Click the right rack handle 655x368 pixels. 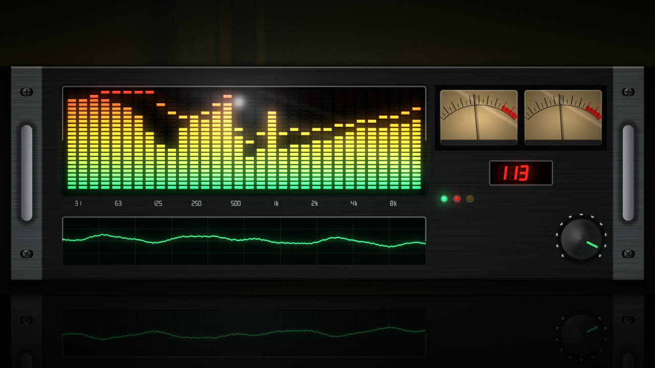pyautogui.click(x=628, y=173)
